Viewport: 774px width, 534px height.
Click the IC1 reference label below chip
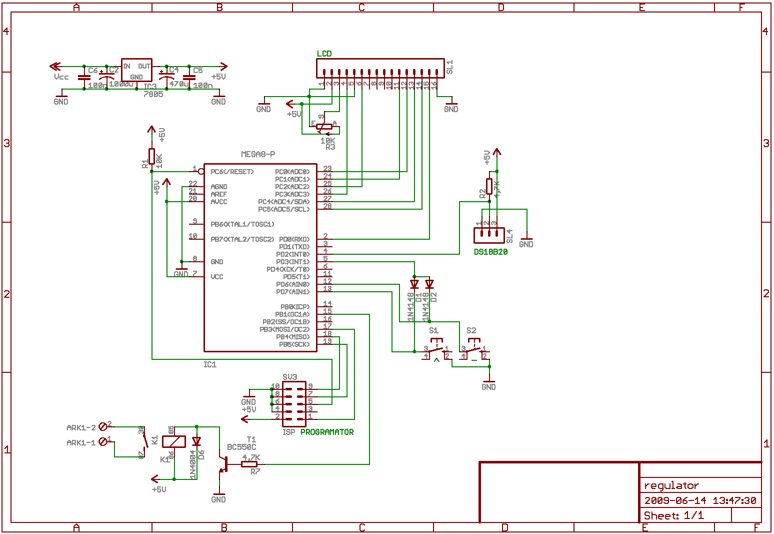(x=210, y=364)
